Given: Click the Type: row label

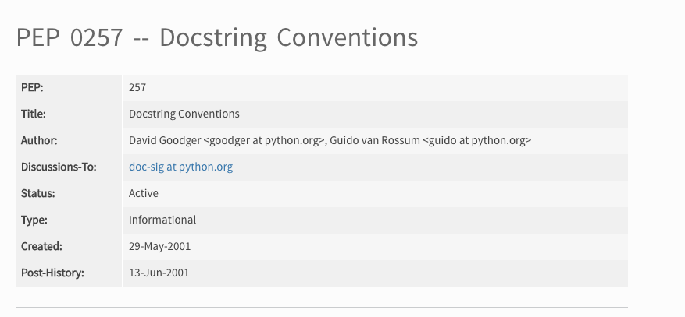Looking at the screenshot, I should coord(34,220).
